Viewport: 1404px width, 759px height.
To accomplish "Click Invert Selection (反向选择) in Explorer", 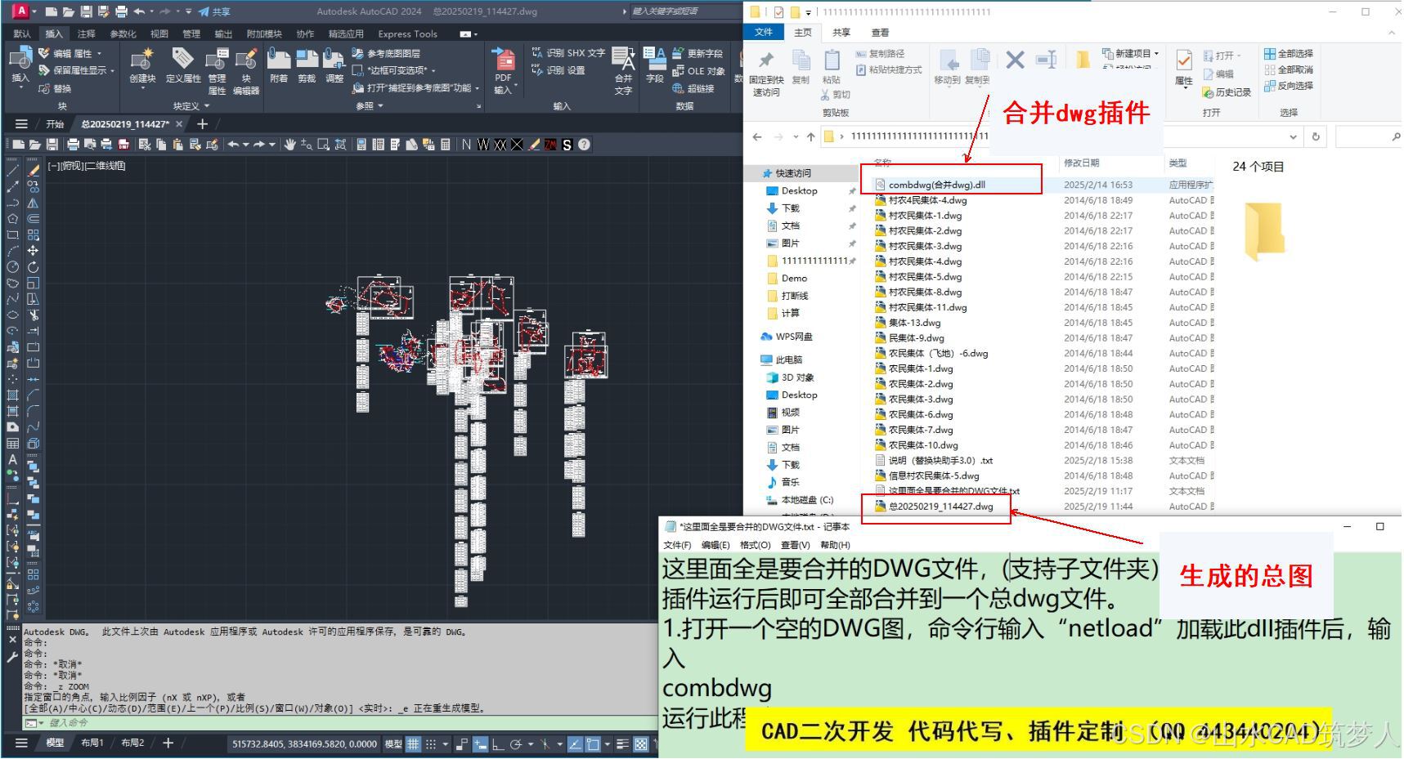I will (1289, 85).
